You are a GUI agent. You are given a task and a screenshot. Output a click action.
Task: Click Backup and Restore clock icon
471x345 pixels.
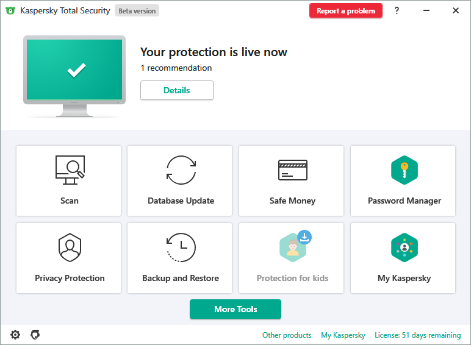[181, 247]
